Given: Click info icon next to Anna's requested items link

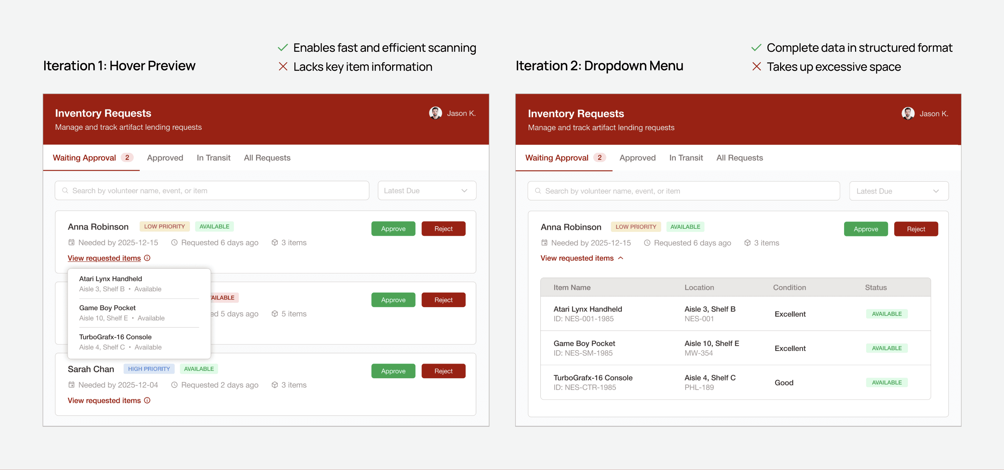Looking at the screenshot, I should point(147,258).
